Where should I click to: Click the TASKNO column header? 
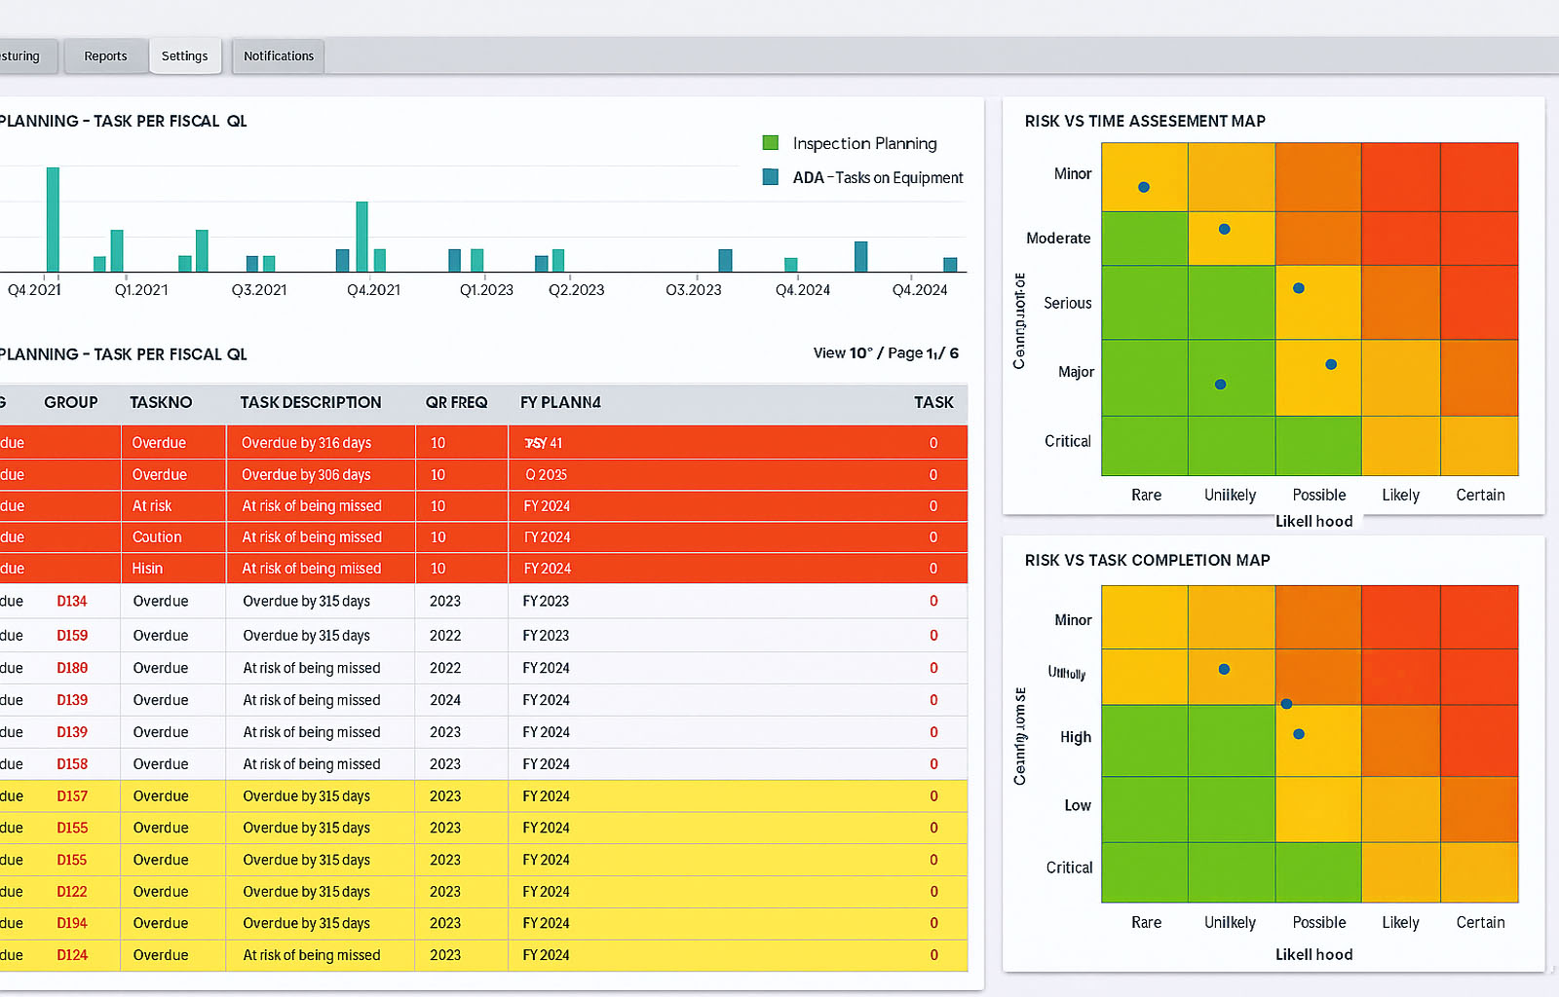tap(161, 402)
